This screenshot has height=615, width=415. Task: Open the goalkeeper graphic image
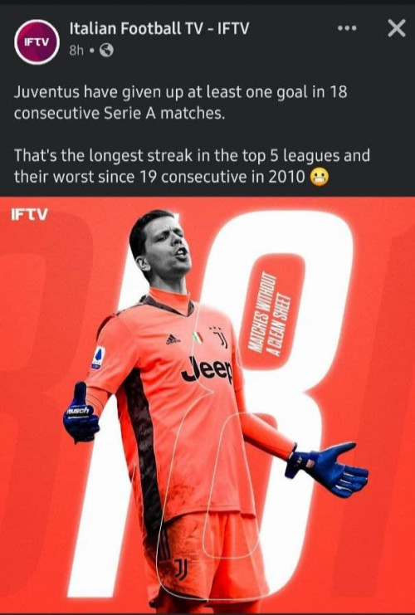click(207, 404)
